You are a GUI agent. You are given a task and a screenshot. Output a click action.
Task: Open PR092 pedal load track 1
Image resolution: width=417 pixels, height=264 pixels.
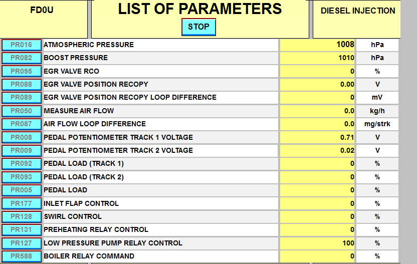(22, 164)
